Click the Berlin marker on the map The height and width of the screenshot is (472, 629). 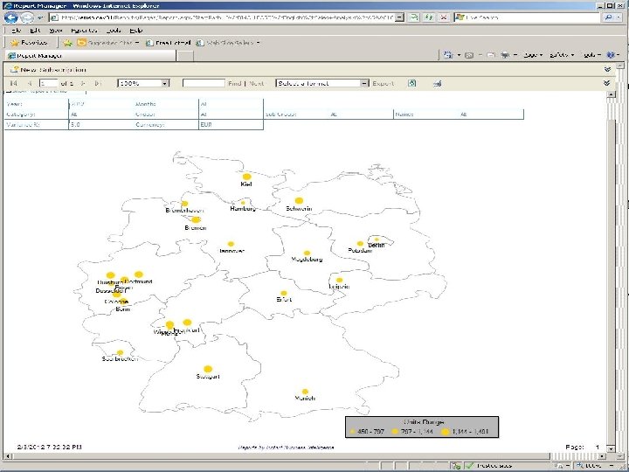point(376,239)
